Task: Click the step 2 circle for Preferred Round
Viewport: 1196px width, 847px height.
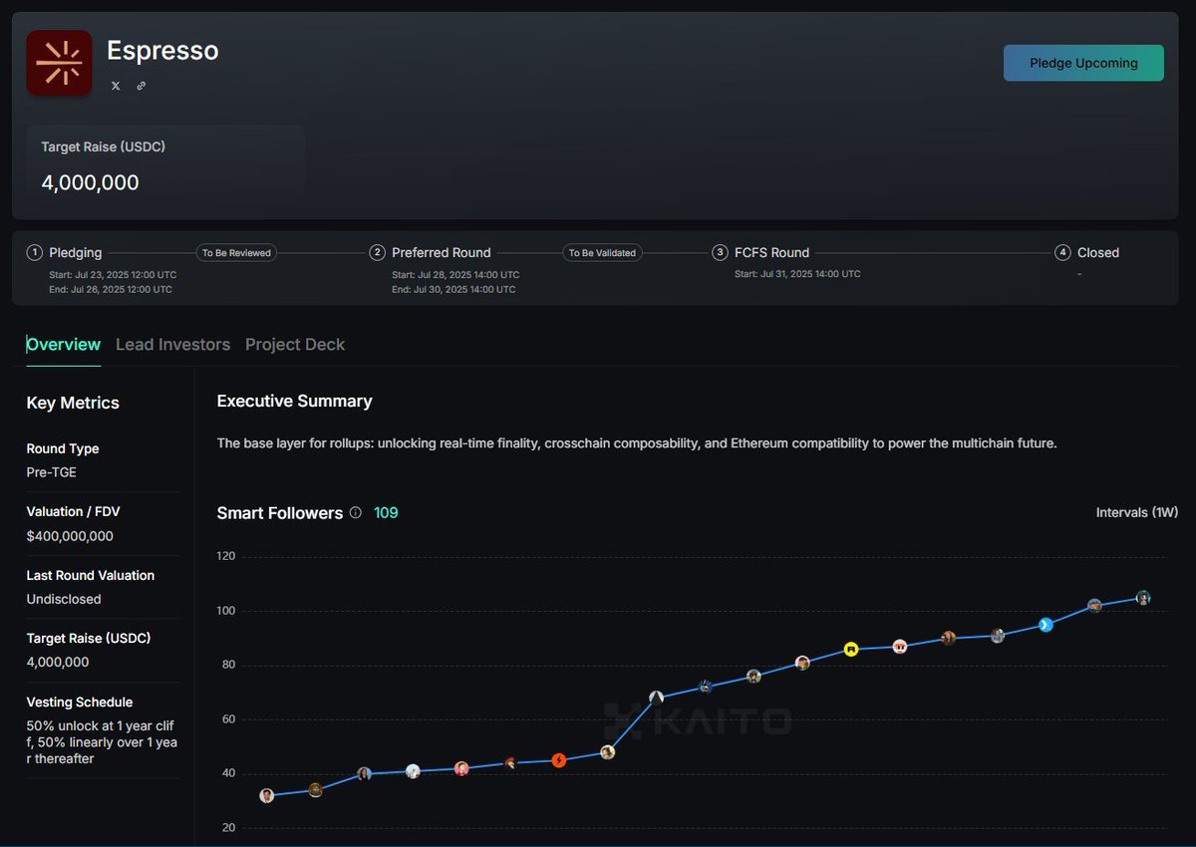Action: [377, 253]
